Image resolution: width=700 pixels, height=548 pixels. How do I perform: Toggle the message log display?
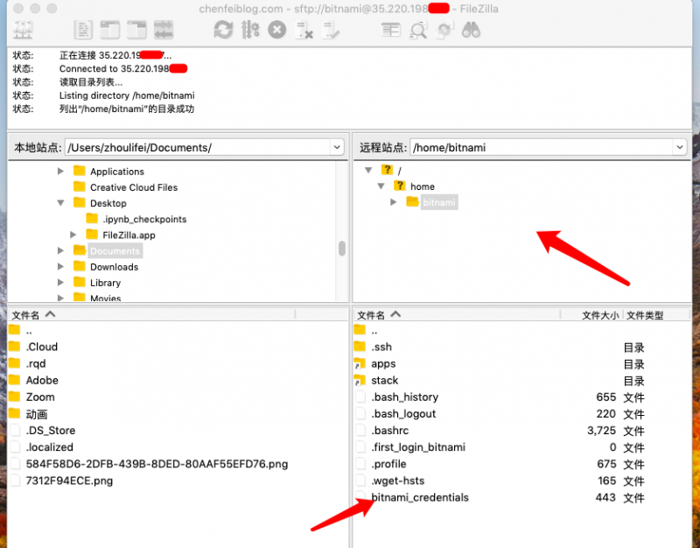83,31
